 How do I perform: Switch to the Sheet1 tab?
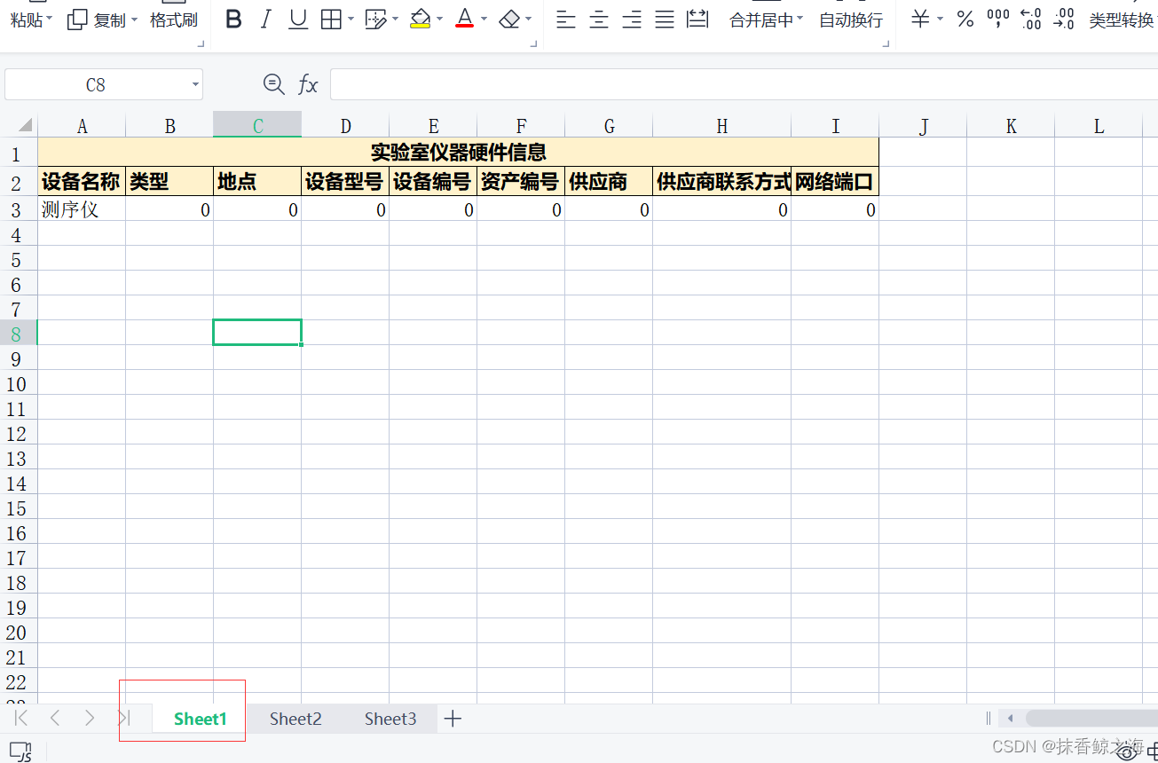pyautogui.click(x=201, y=719)
